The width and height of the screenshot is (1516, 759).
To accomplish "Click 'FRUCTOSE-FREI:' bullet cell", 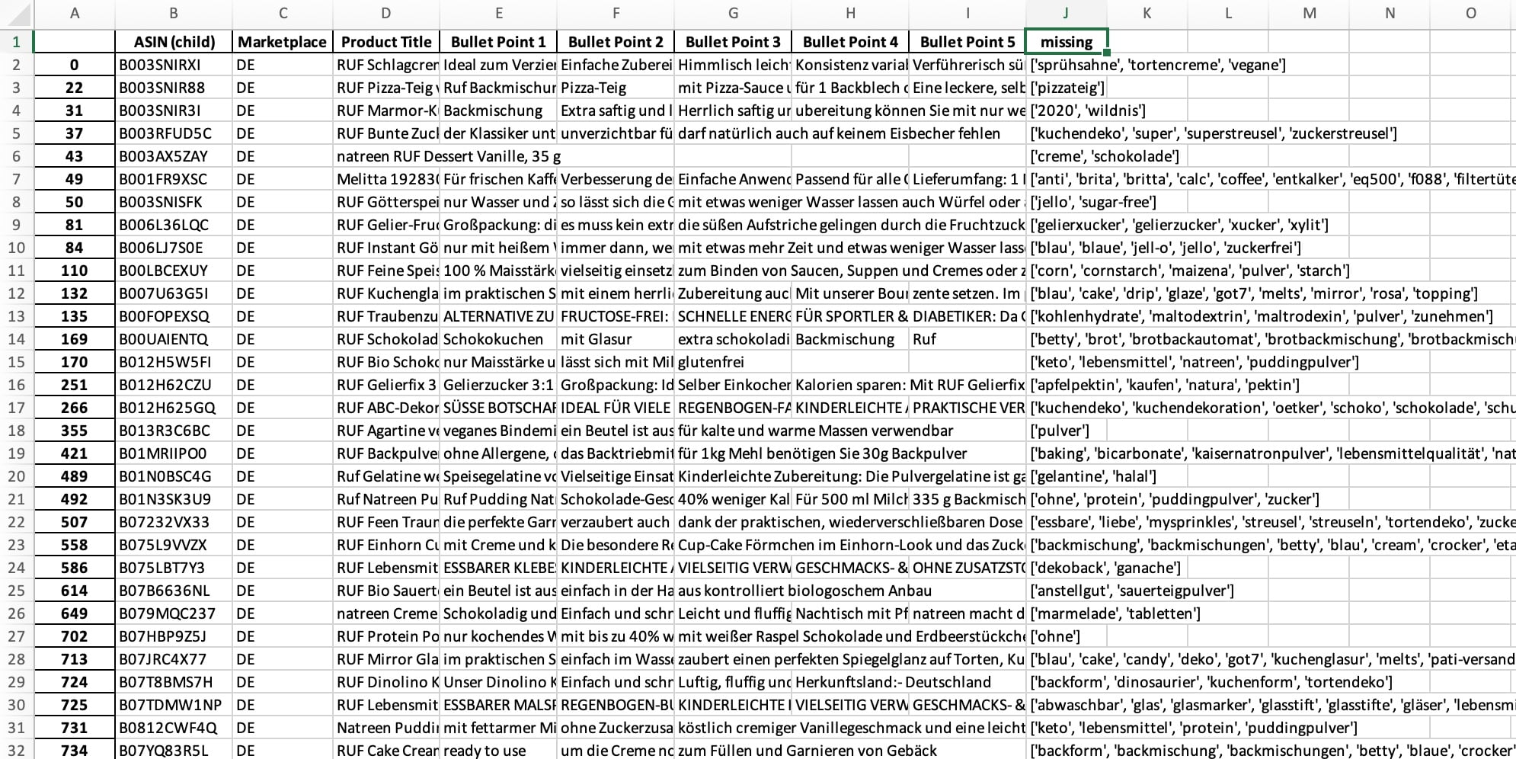I will point(616,316).
